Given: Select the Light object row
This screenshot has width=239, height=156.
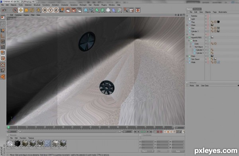Looking at the screenshot, I should pos(193,19).
